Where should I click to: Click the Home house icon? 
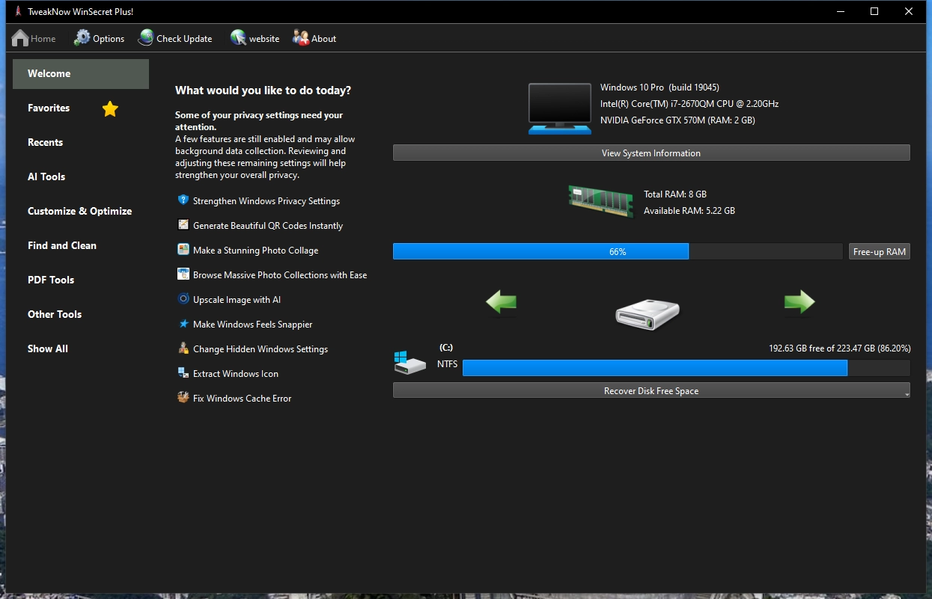(20, 38)
